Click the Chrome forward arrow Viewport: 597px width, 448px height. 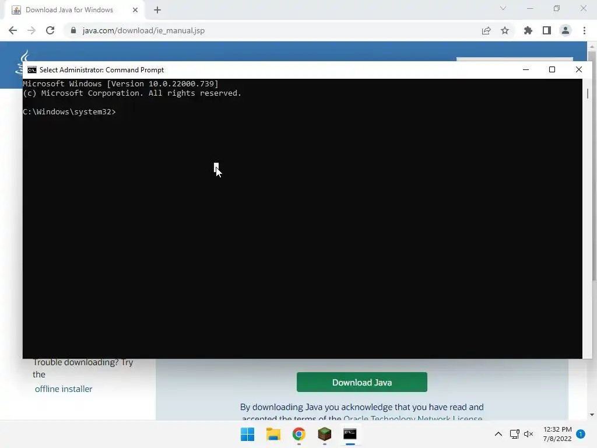pos(31,30)
